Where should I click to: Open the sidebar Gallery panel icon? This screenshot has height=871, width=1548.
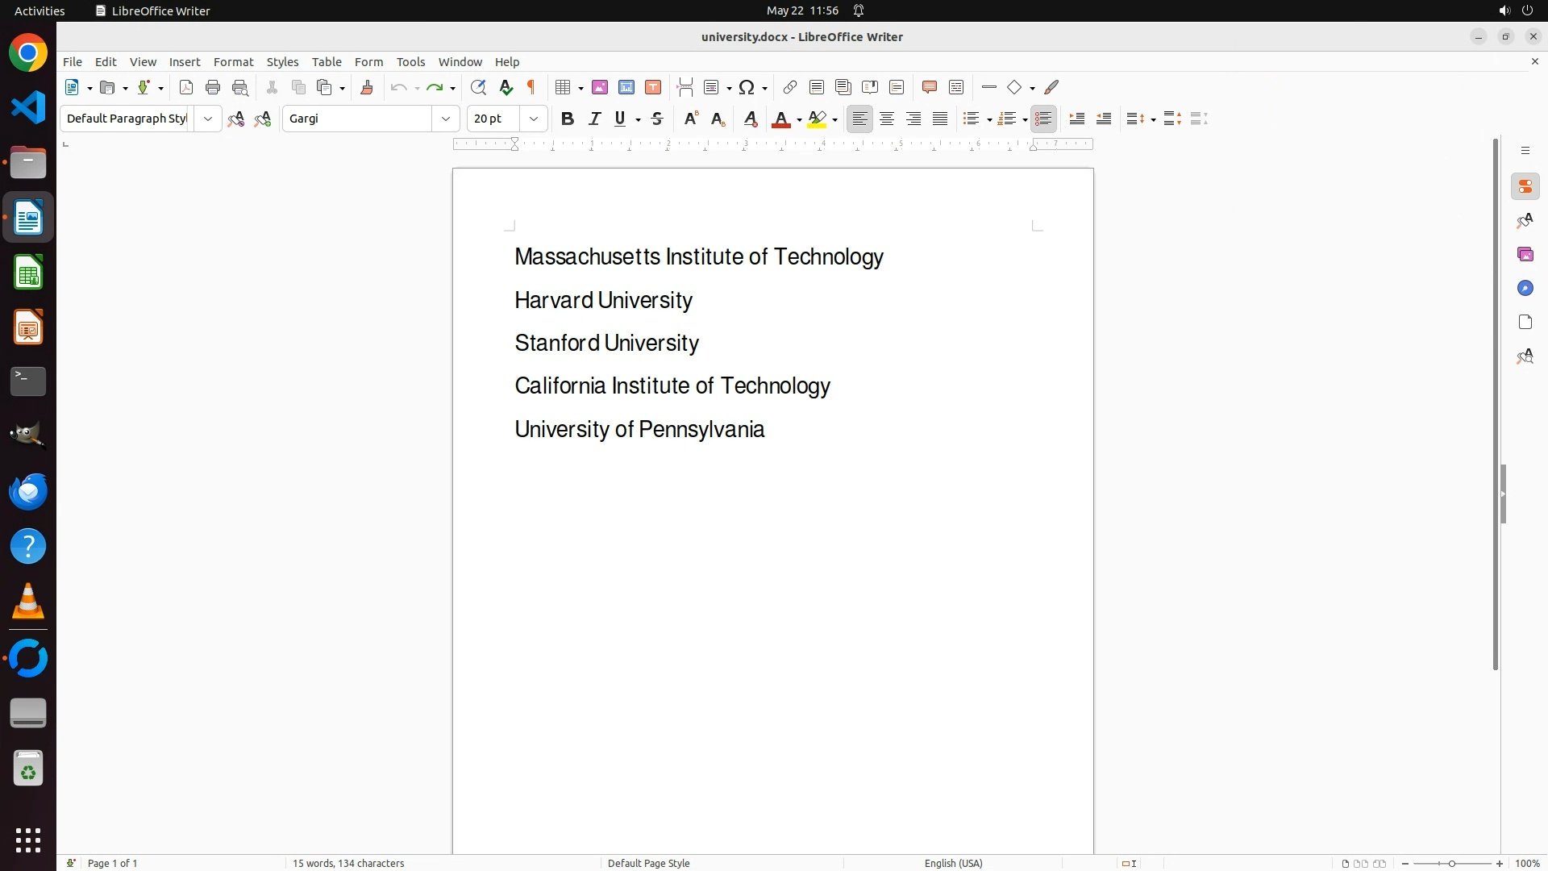(1525, 255)
